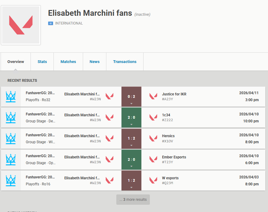Switch to the Matches tab
Screen dimensions: 268x212
click(68, 62)
